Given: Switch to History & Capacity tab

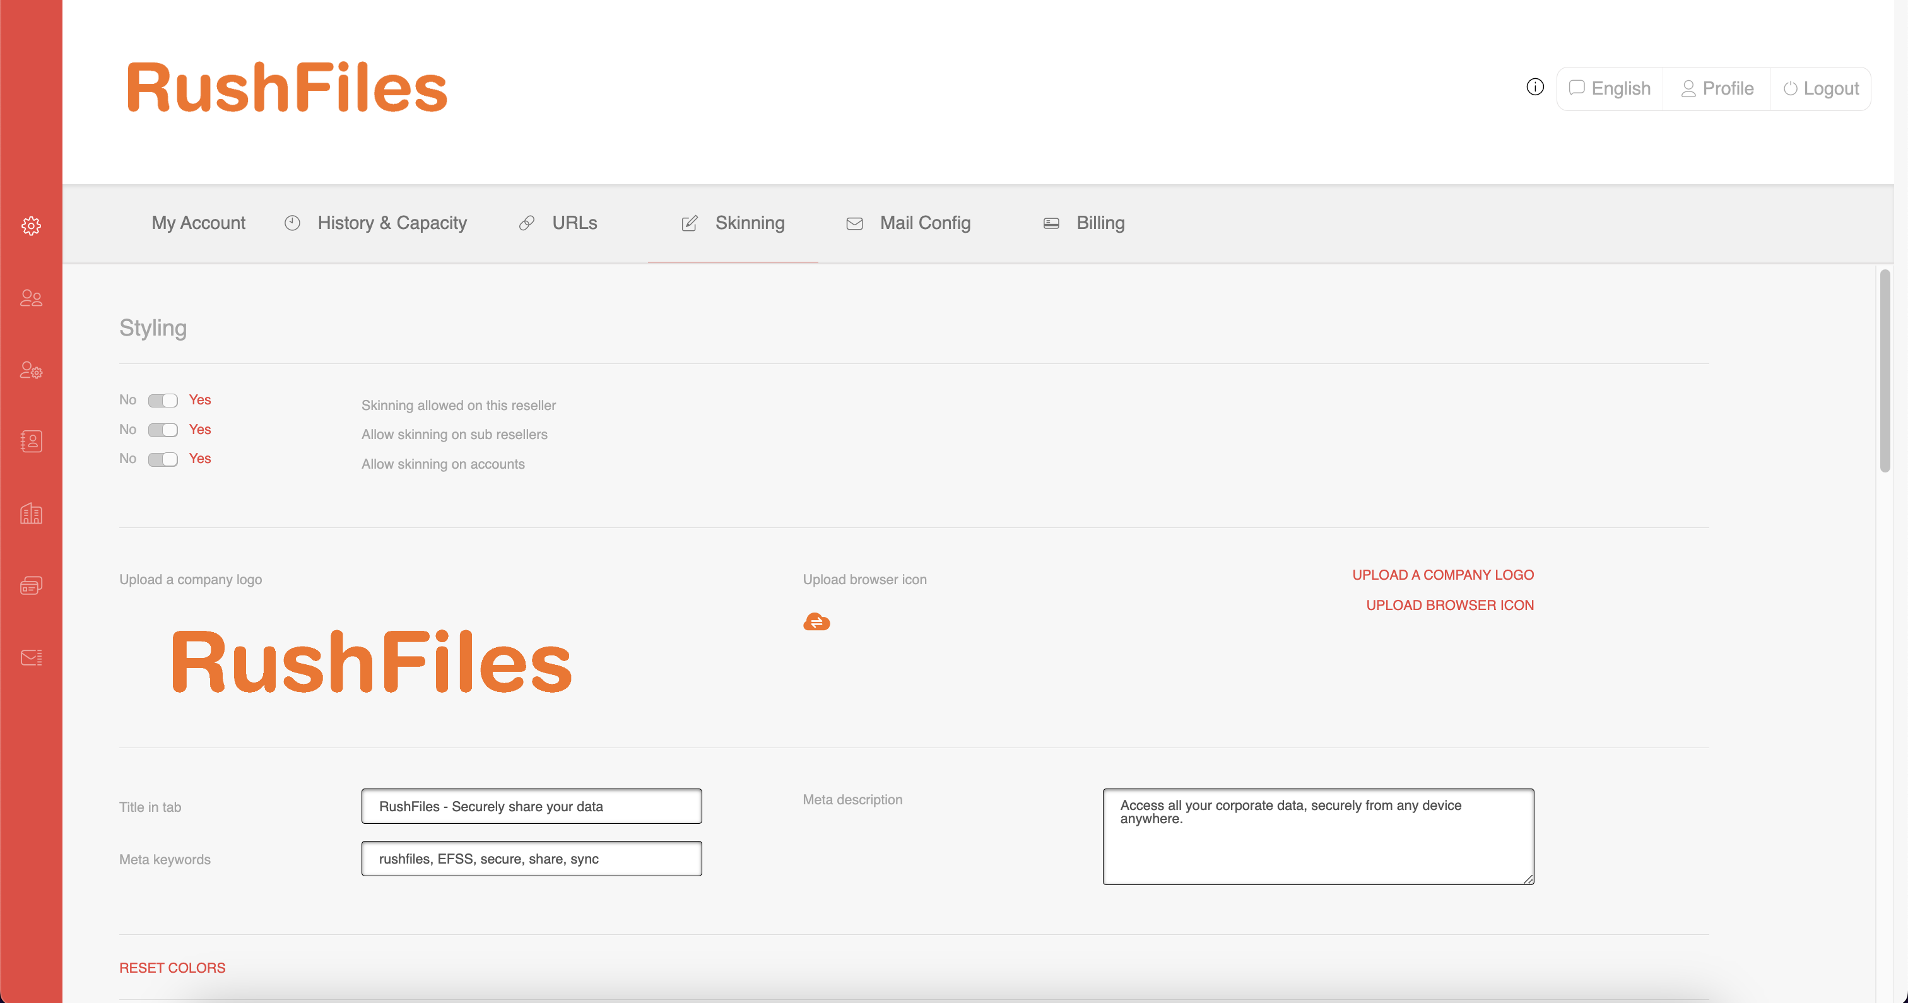Looking at the screenshot, I should (391, 223).
